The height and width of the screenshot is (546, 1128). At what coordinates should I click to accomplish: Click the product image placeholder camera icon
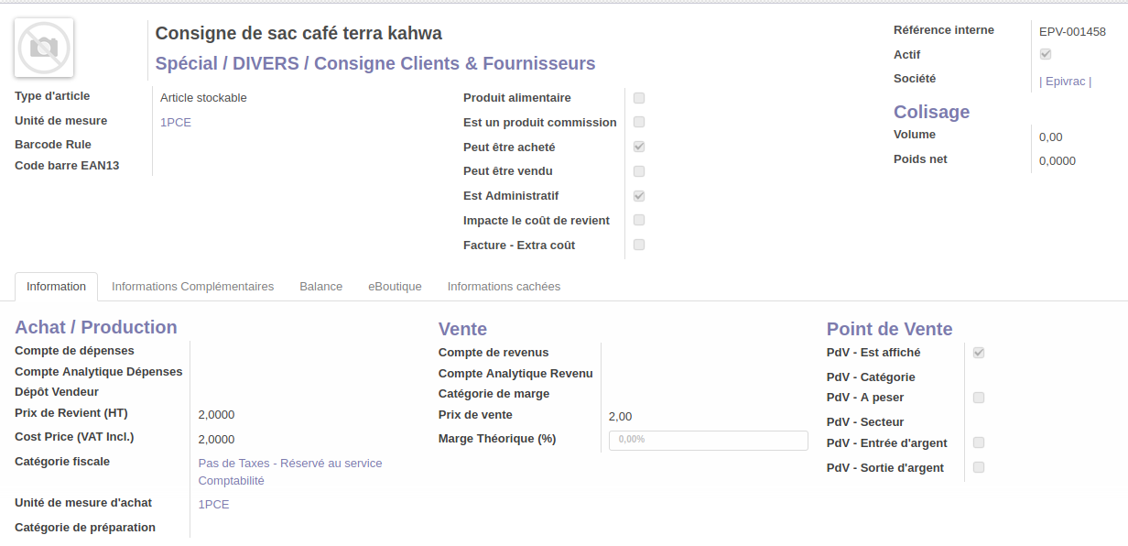point(44,48)
